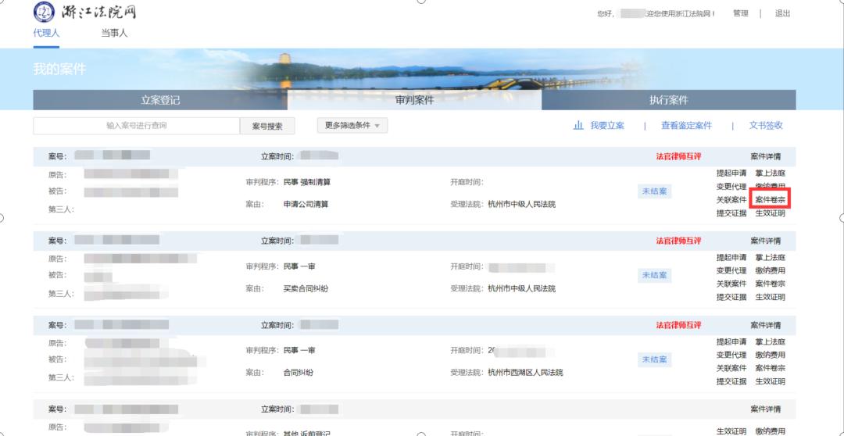The height and width of the screenshot is (436, 844).
Task: Expand the 更多筛选条件 dropdown
Action: (352, 126)
